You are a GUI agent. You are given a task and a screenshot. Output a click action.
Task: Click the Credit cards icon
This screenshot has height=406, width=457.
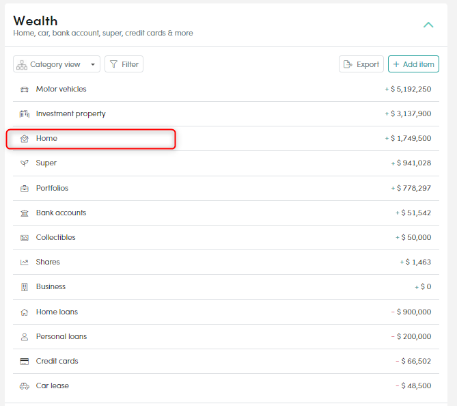coord(25,362)
